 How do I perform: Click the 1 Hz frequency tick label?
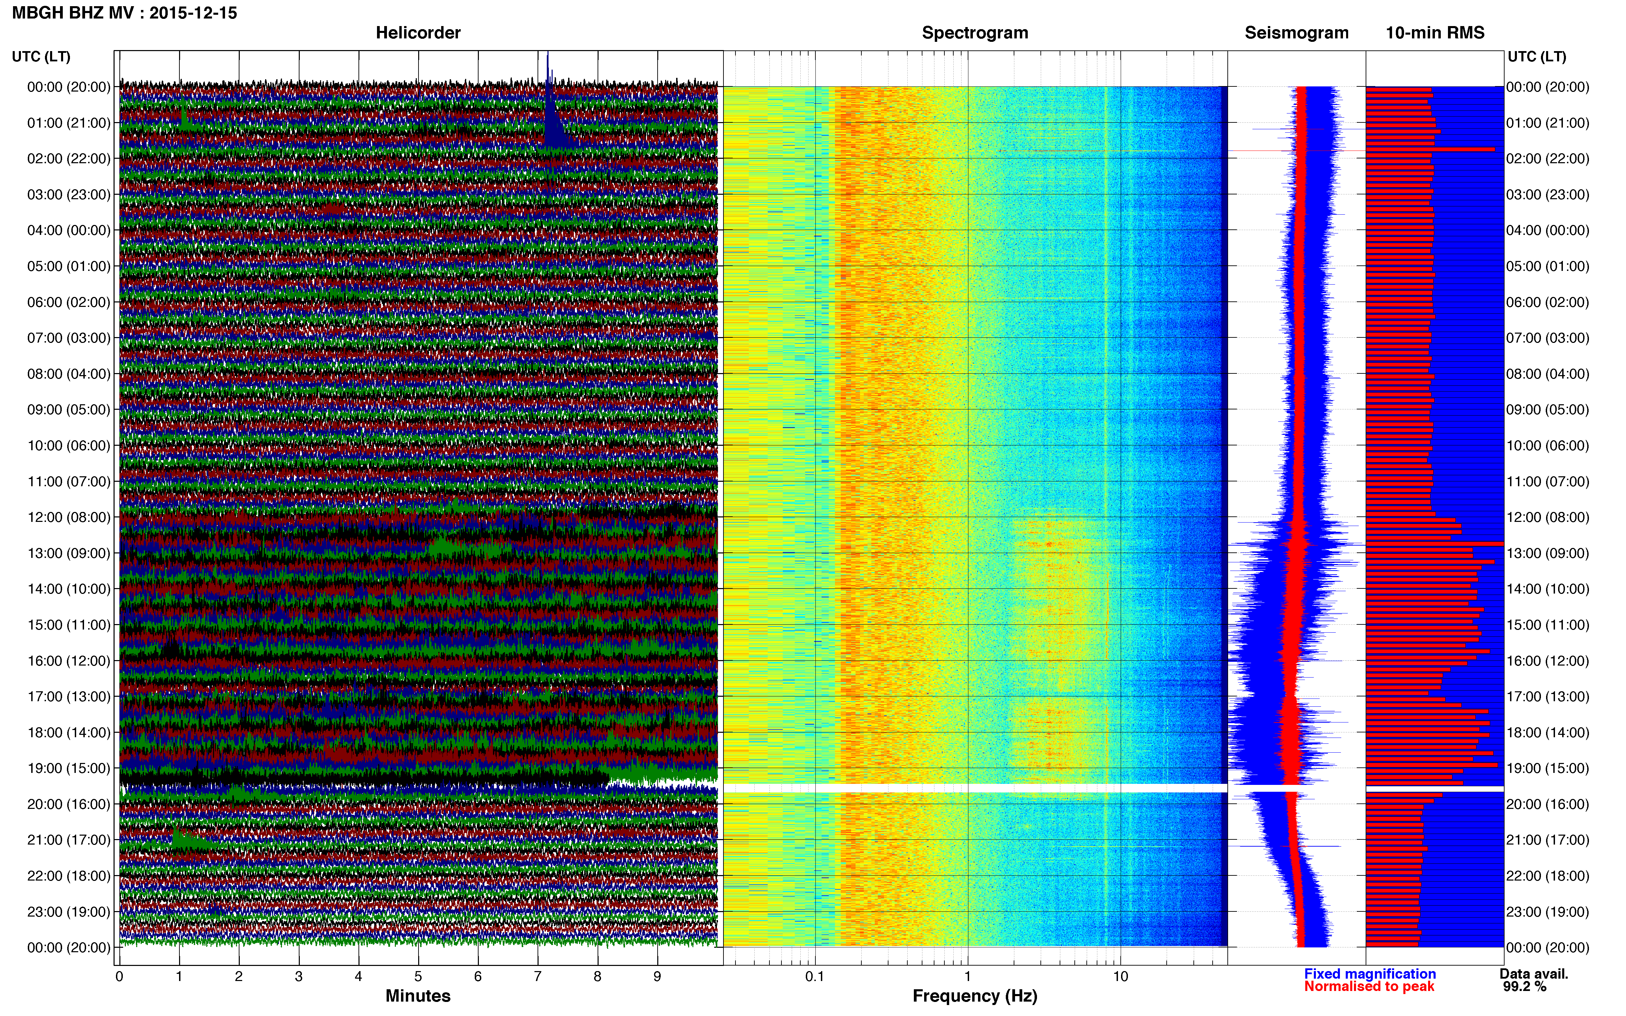click(x=968, y=976)
